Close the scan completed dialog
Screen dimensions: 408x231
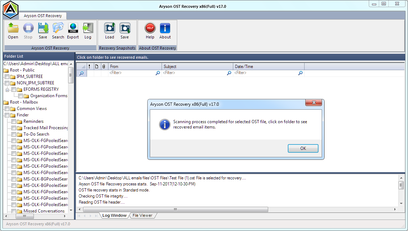point(314,103)
